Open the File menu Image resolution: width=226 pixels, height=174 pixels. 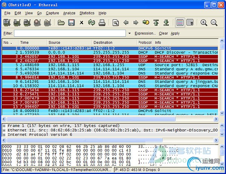click(7, 13)
